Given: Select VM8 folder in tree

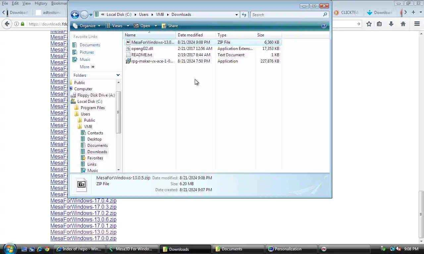Looking at the screenshot, I should click(x=88, y=127).
